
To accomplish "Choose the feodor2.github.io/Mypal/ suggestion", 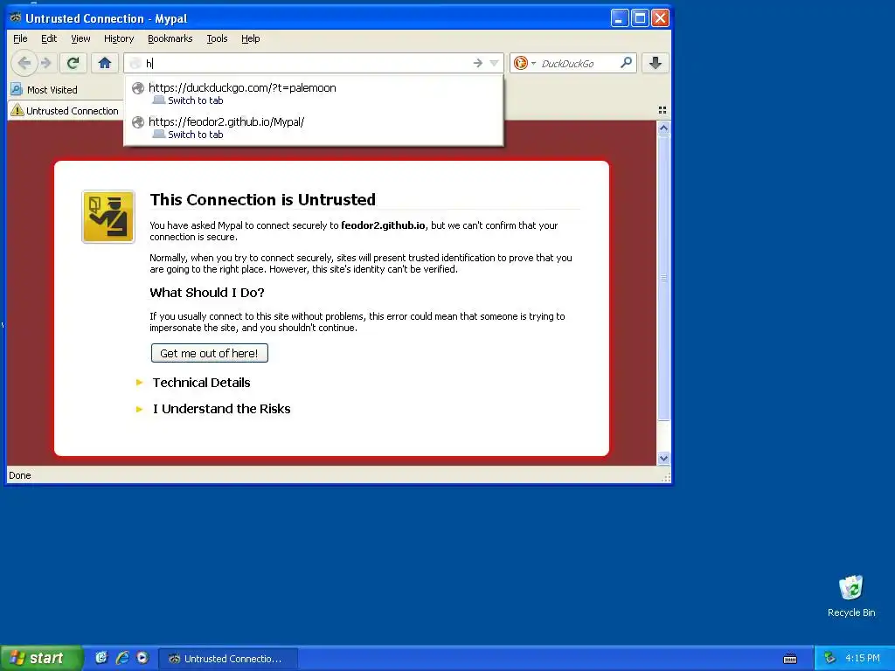I will [314, 128].
